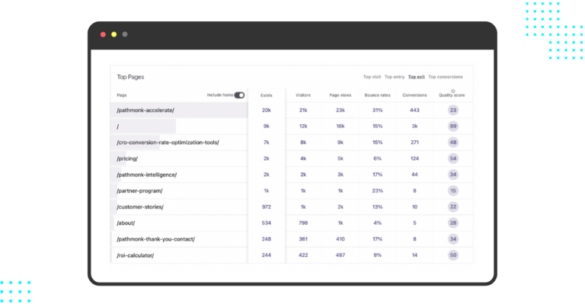585x307 pixels.
Task: Select the Top exit tab
Action: coord(417,77)
